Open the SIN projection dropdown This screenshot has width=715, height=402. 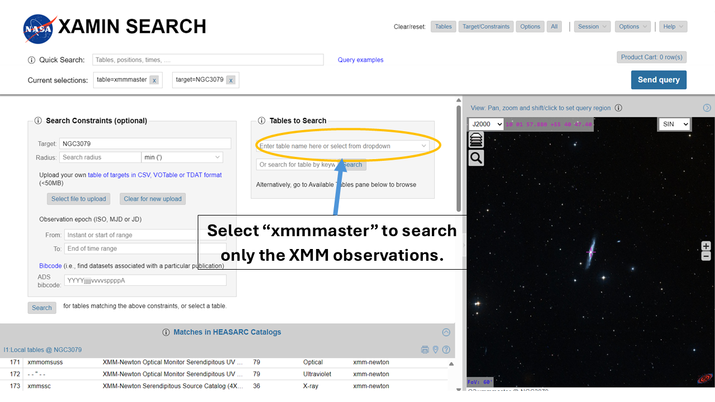674,124
